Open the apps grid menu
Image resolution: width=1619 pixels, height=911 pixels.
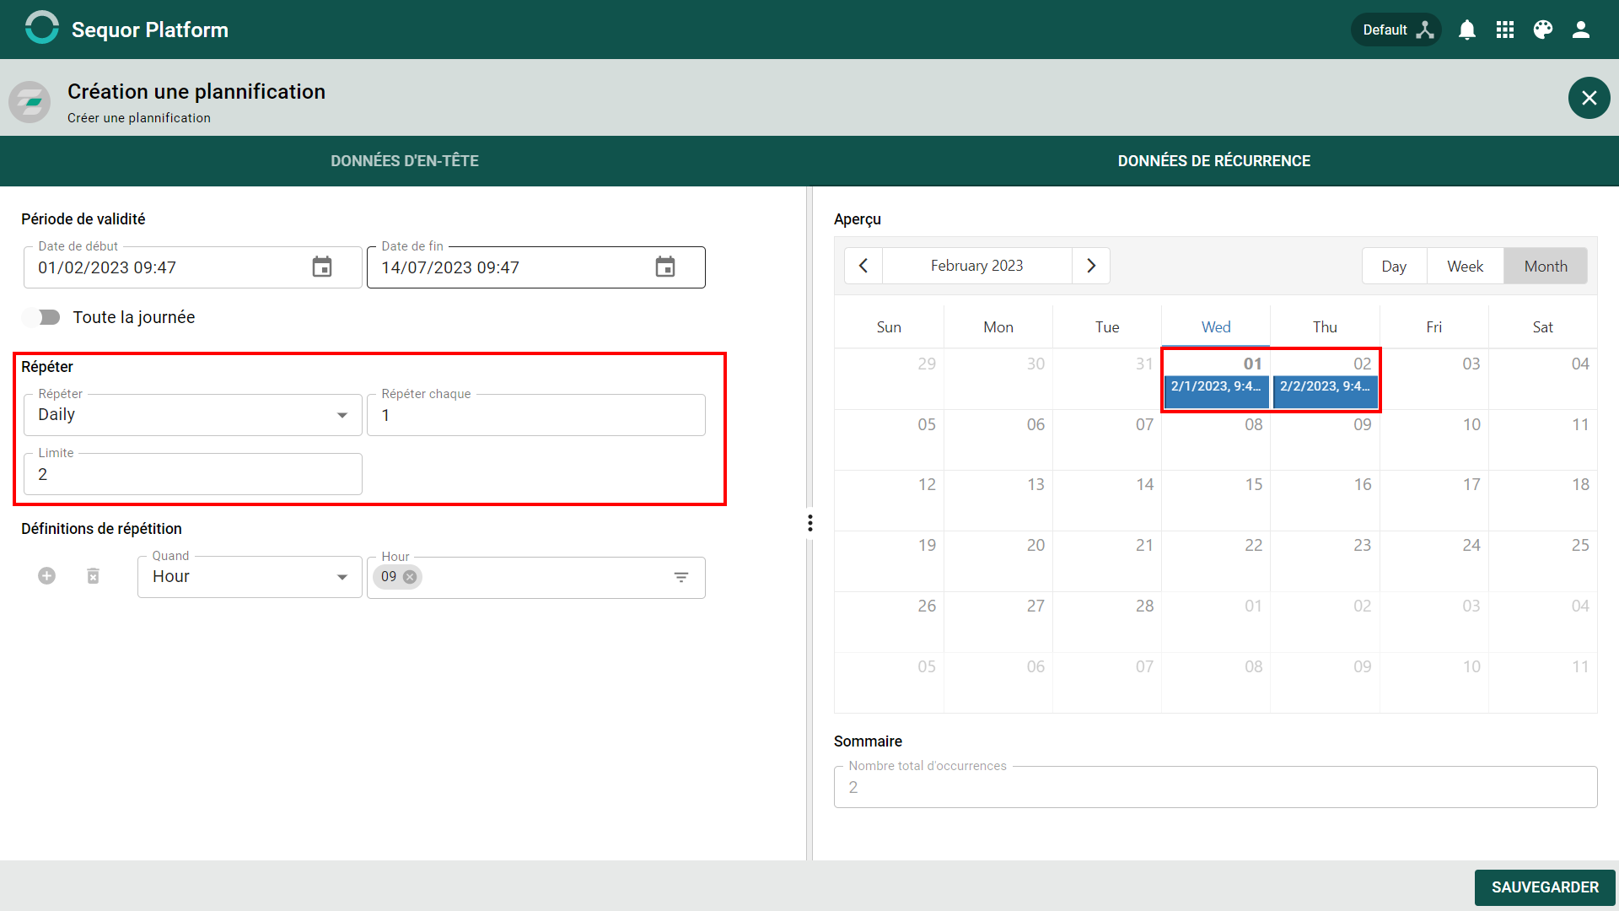point(1505,30)
